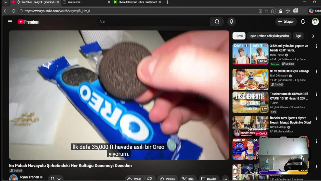Open YouTube account avatar menu
The image size is (321, 181).
pyautogui.click(x=315, y=22)
